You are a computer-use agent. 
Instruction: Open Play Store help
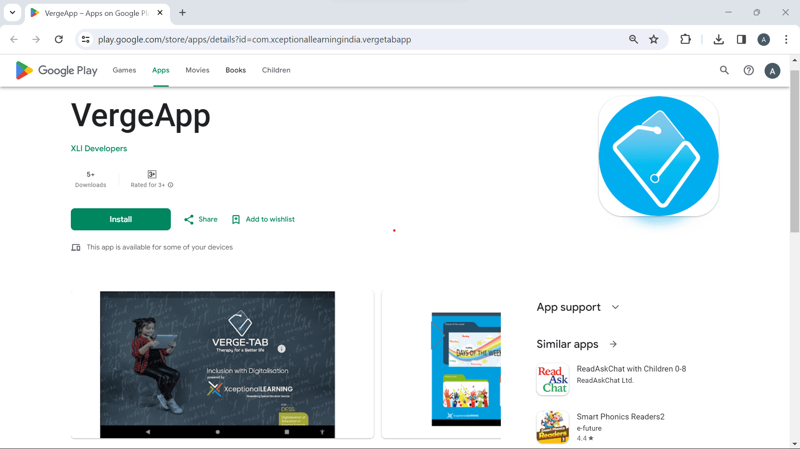pos(749,70)
